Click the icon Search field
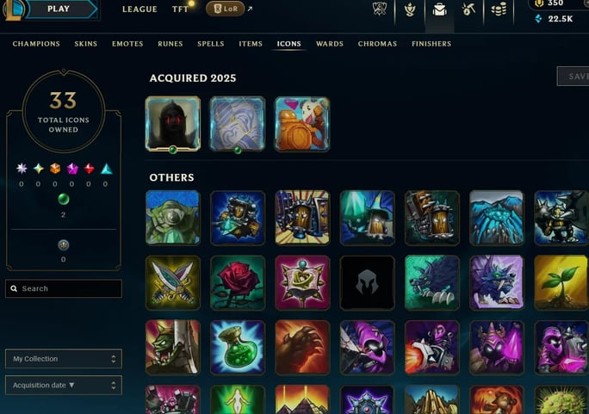 tap(64, 288)
